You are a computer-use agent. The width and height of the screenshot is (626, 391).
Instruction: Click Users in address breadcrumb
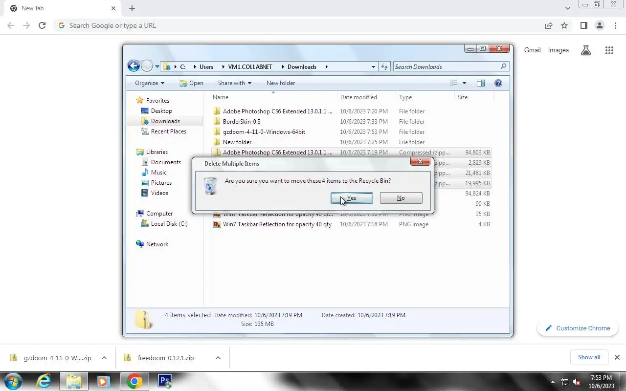(206, 66)
